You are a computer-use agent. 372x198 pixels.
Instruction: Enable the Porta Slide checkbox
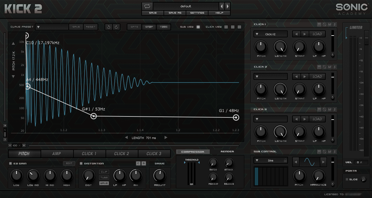(347, 180)
